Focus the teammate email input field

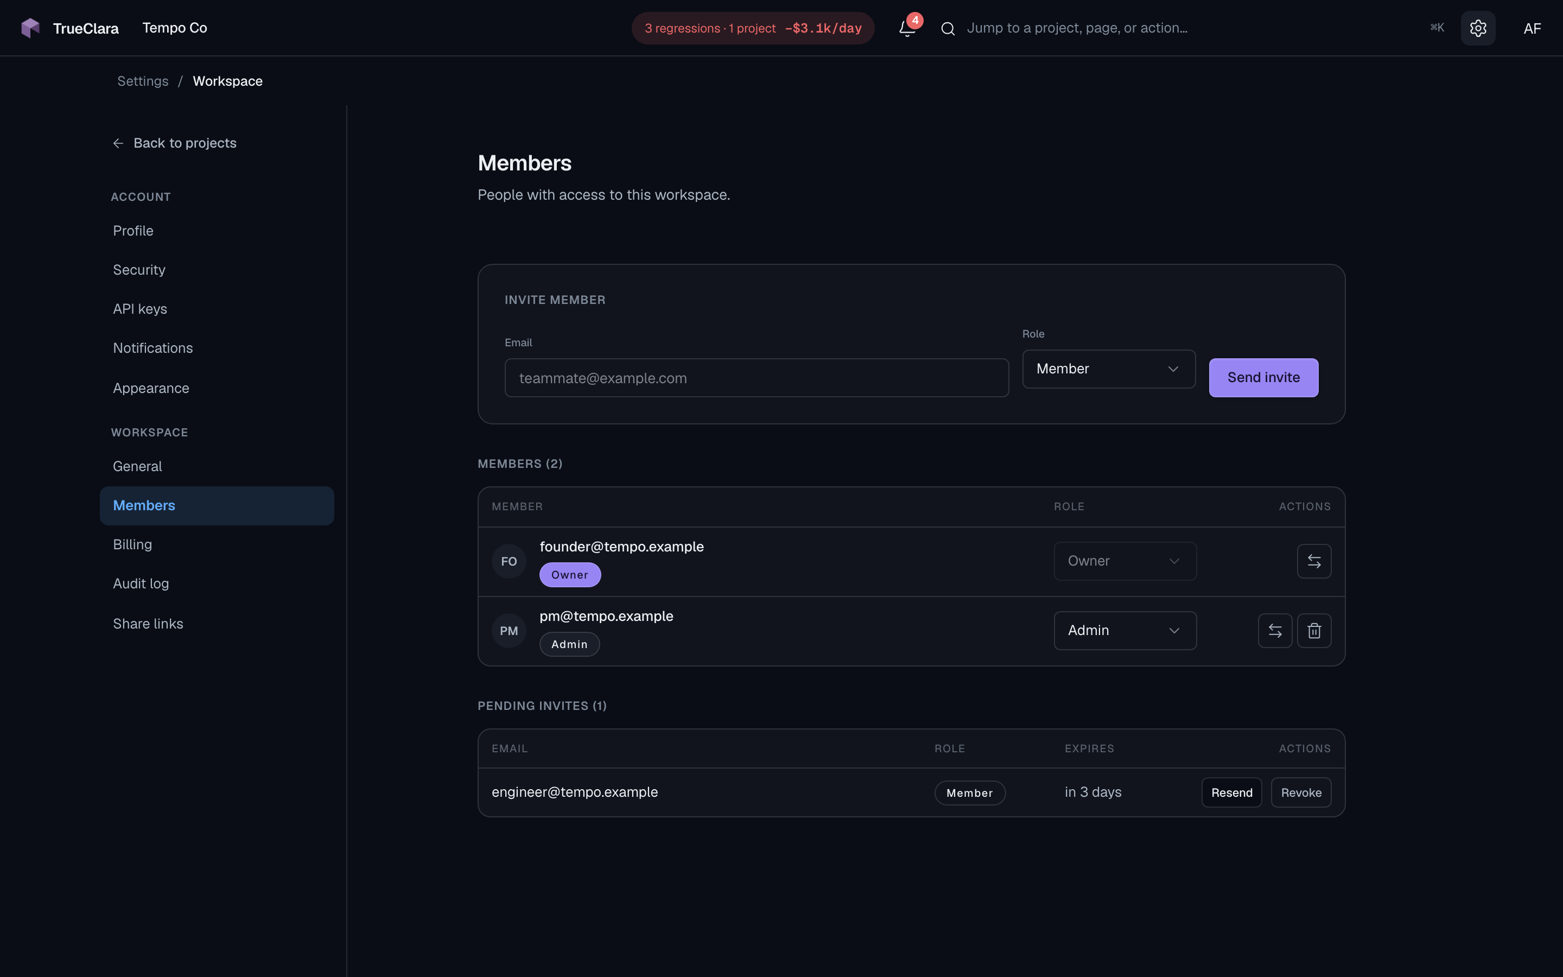(757, 378)
